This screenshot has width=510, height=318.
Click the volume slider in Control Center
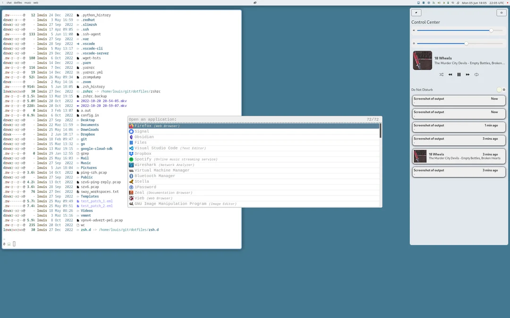point(491,31)
